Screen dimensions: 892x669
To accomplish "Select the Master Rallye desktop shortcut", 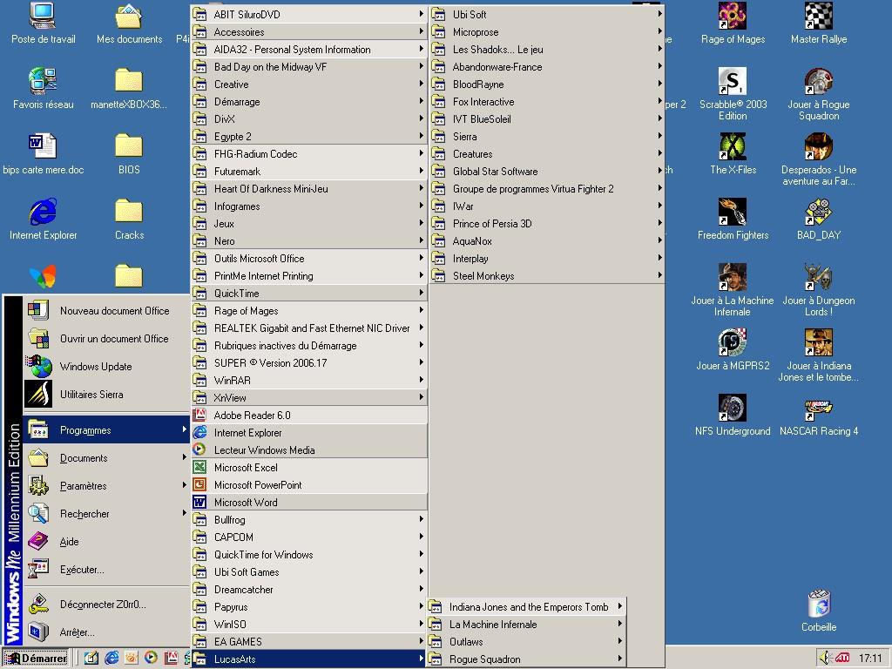I will click(x=819, y=24).
